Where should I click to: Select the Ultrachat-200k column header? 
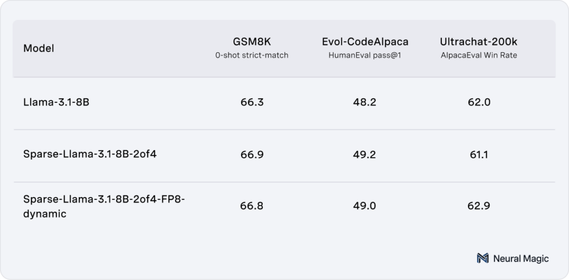point(478,42)
